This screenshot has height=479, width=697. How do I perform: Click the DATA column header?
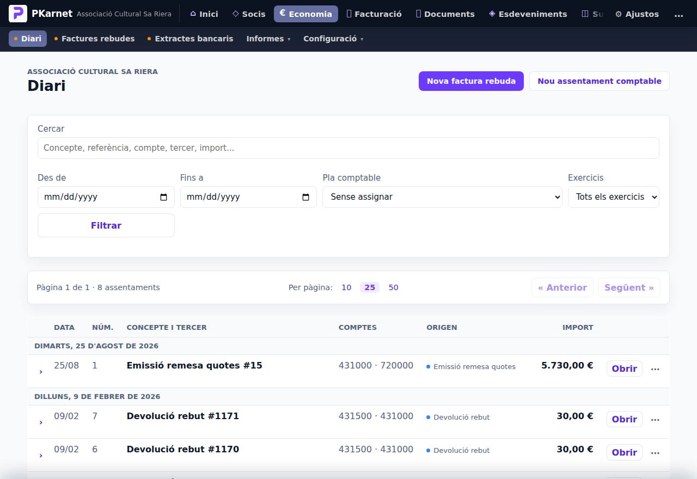64,327
